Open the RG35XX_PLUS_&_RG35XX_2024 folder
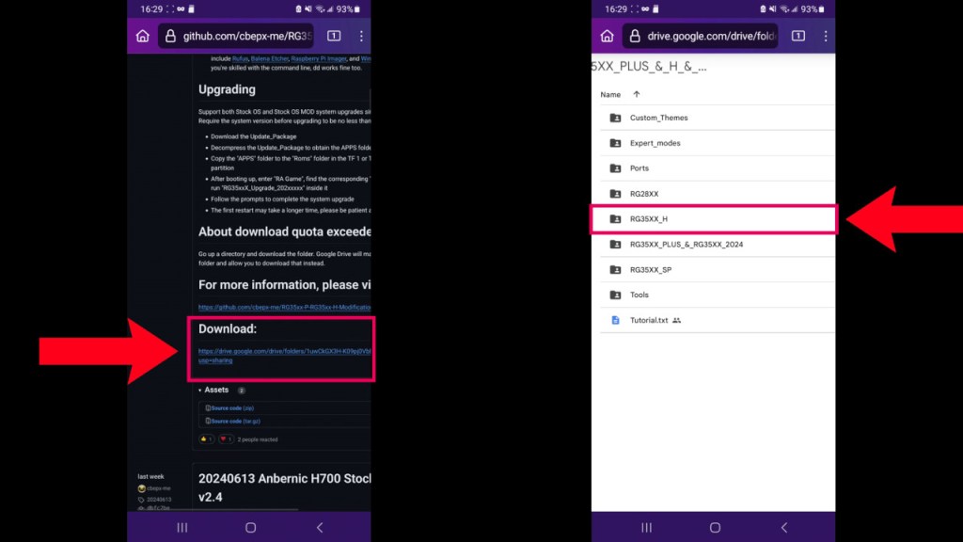The width and height of the screenshot is (963, 542). 686,245
